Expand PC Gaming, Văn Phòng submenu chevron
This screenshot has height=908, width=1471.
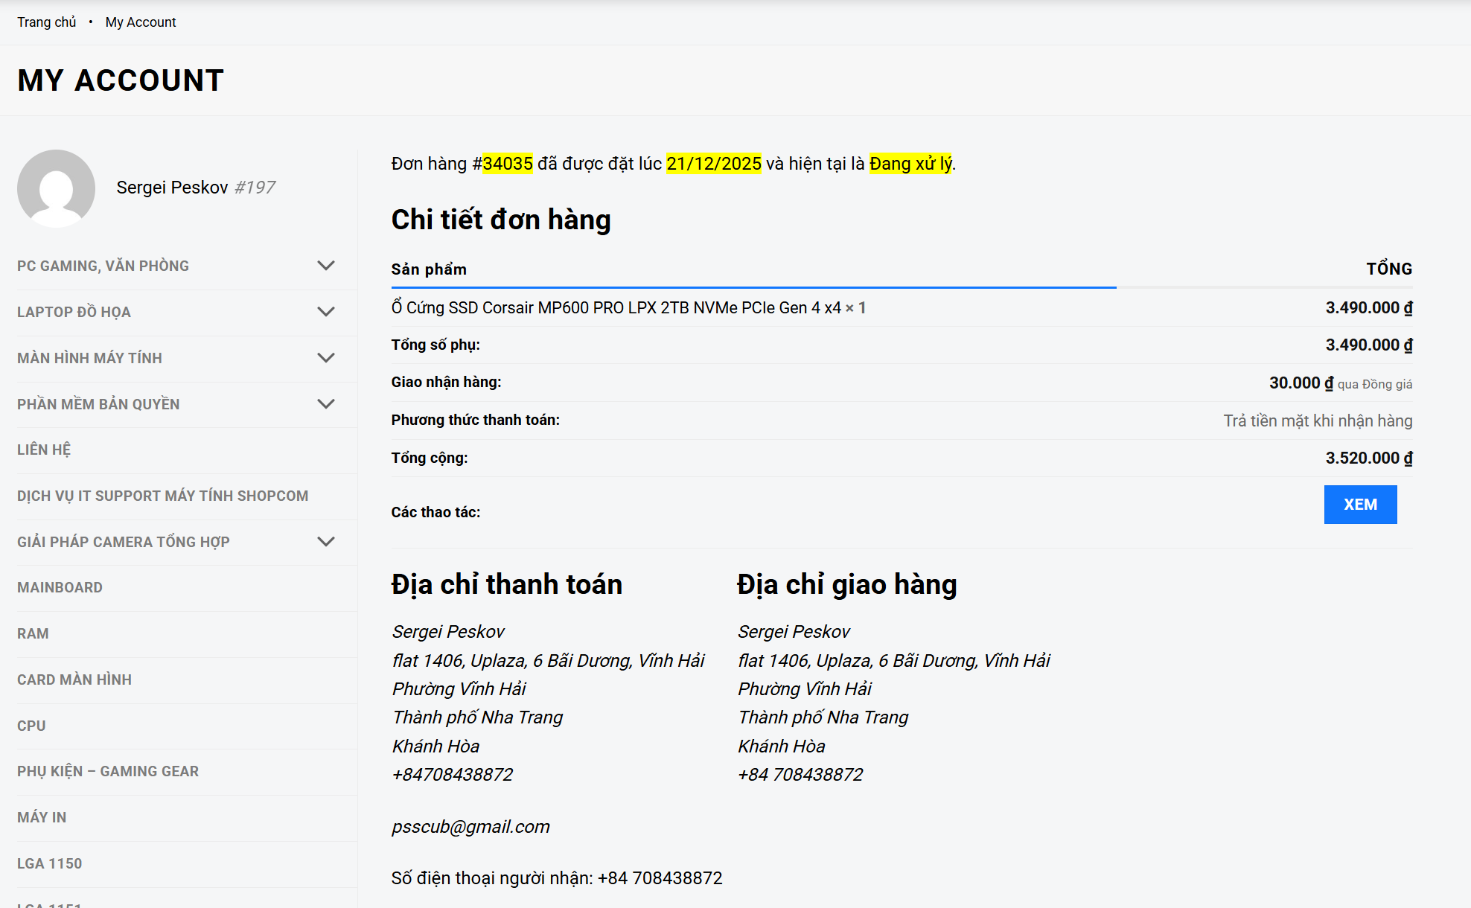point(326,266)
